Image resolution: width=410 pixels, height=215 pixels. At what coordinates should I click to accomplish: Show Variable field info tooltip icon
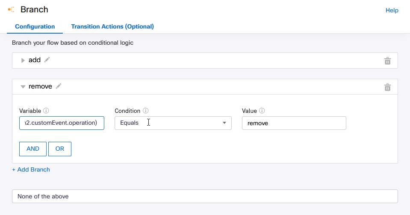click(x=46, y=111)
